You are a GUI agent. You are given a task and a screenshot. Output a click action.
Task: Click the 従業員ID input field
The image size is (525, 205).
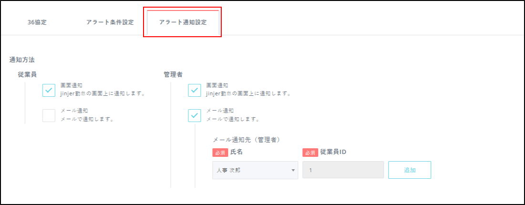[343, 170]
